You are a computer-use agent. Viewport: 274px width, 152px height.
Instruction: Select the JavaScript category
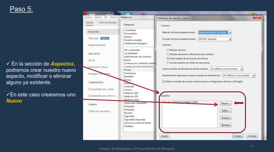129,87
